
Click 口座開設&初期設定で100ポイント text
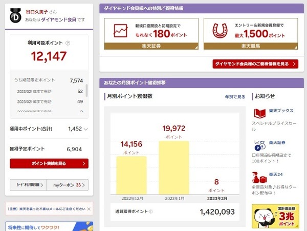pos(271,158)
